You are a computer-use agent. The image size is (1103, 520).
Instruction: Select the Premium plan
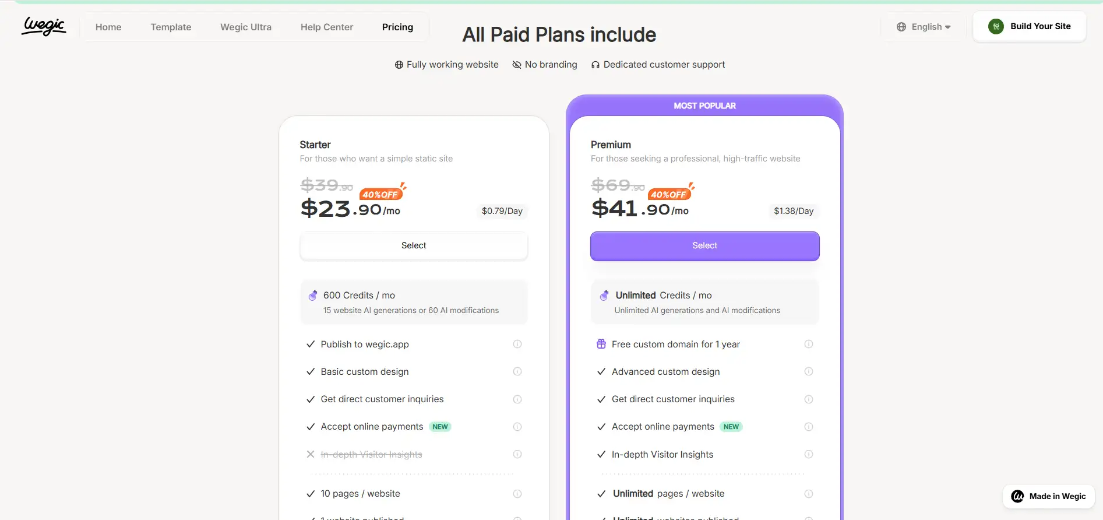coord(704,245)
